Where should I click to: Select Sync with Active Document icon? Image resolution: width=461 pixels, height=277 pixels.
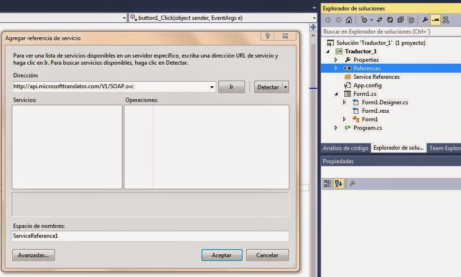[380, 20]
